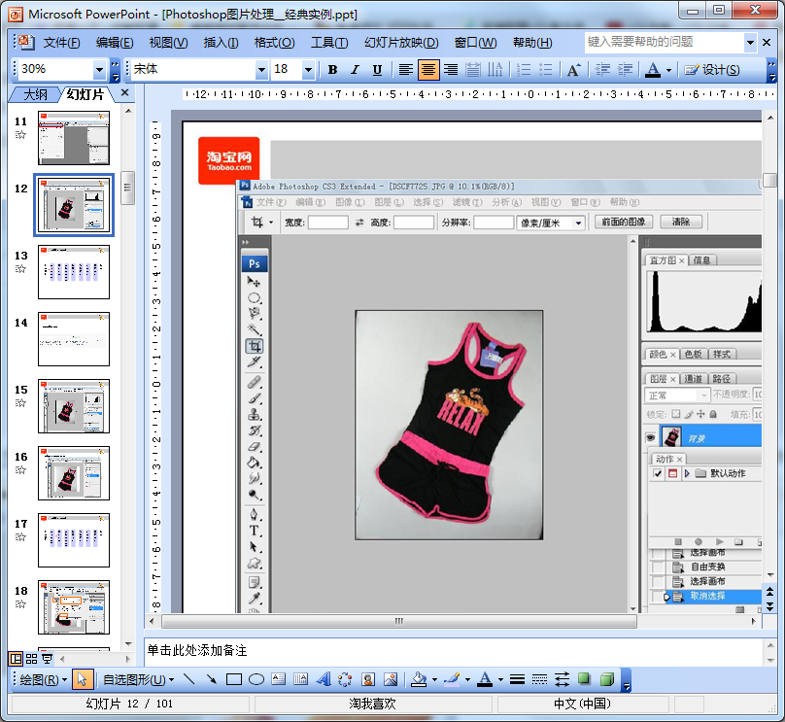Toggle numbered list

[523, 70]
